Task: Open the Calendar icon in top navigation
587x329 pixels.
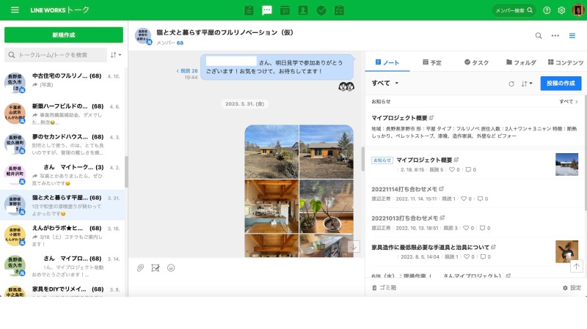Action: click(285, 10)
